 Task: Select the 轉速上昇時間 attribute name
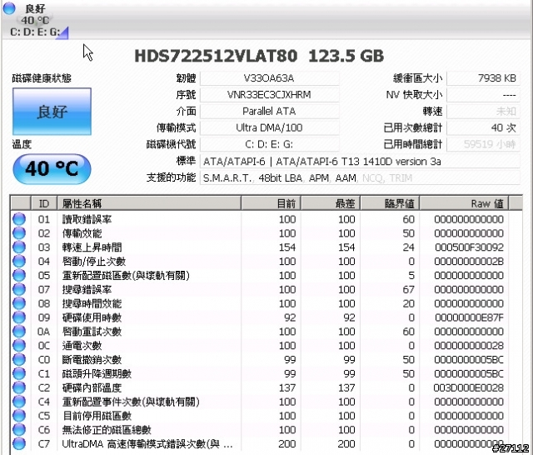pos(92,247)
